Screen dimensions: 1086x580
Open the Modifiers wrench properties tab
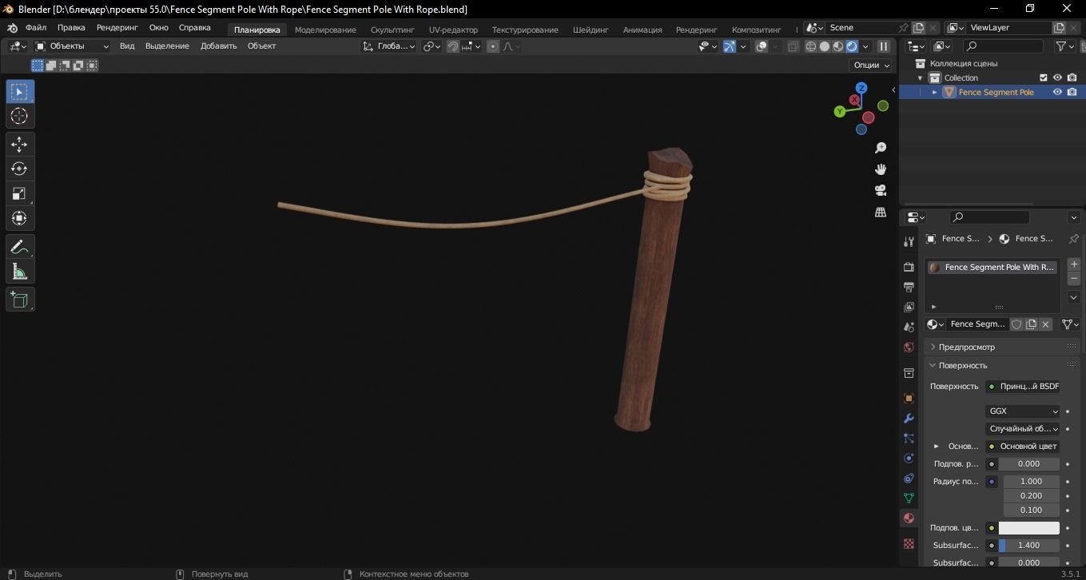[909, 418]
